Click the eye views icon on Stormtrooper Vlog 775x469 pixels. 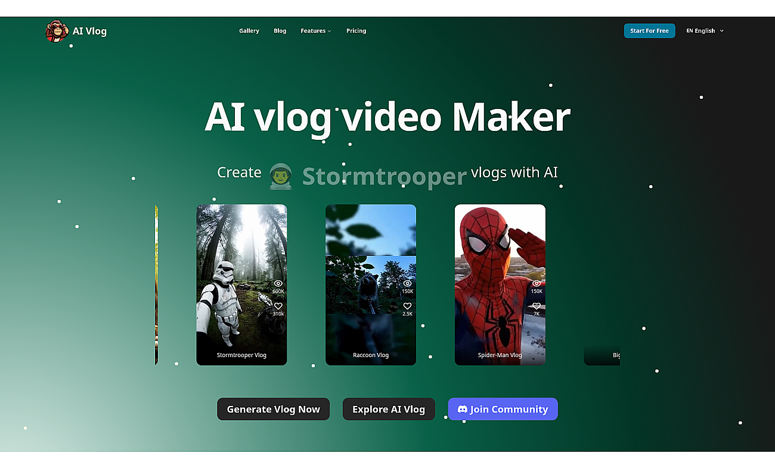click(278, 283)
